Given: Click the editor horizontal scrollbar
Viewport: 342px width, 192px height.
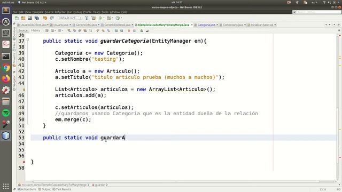Looking at the screenshot, I should [176, 181].
